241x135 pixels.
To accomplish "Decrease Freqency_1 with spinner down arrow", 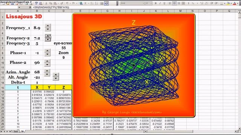I will [48, 29].
